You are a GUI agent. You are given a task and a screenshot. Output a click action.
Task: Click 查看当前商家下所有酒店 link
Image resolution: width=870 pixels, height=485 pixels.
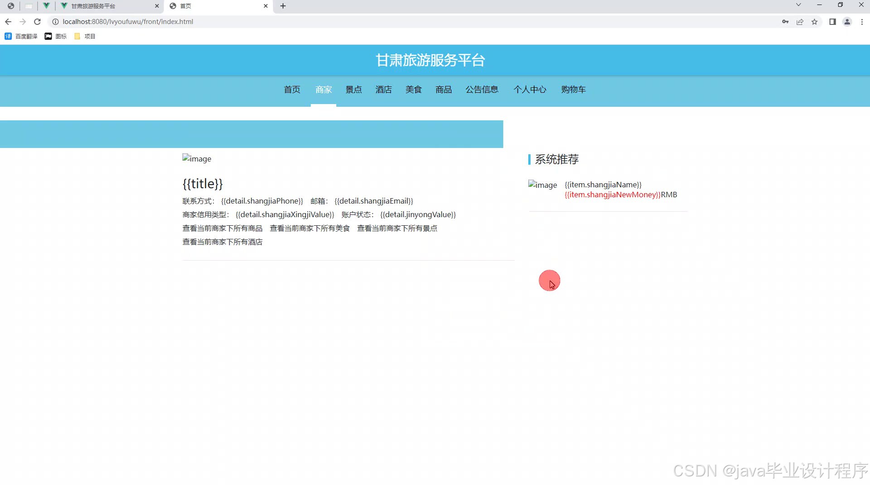[222, 242]
